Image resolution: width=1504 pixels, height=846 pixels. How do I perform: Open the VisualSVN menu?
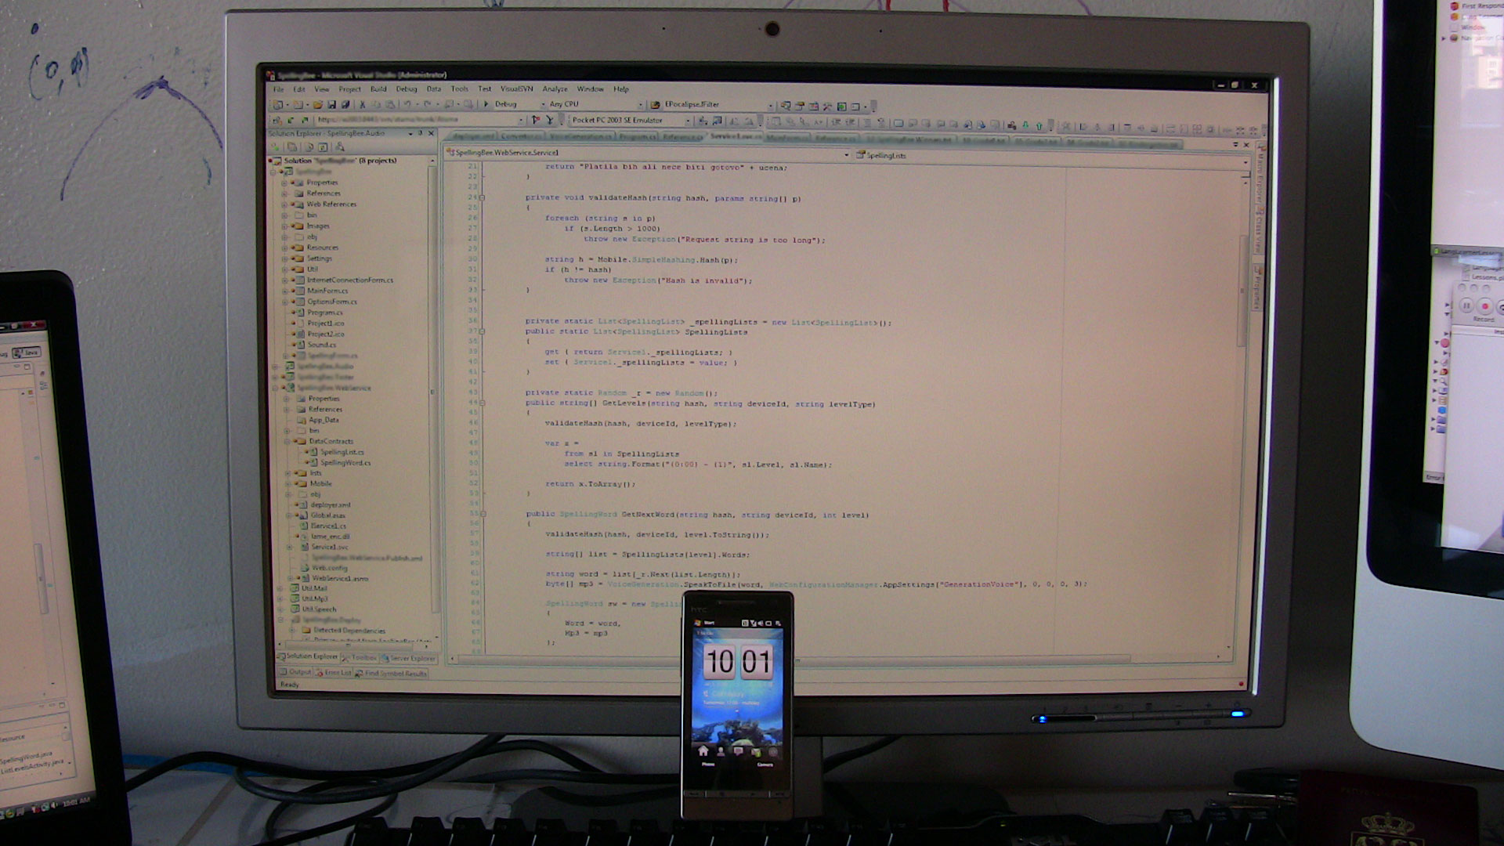tap(516, 89)
